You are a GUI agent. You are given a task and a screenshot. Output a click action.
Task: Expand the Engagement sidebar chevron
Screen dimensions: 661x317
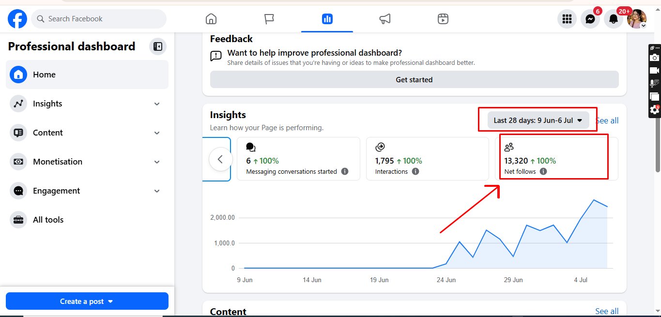click(157, 191)
